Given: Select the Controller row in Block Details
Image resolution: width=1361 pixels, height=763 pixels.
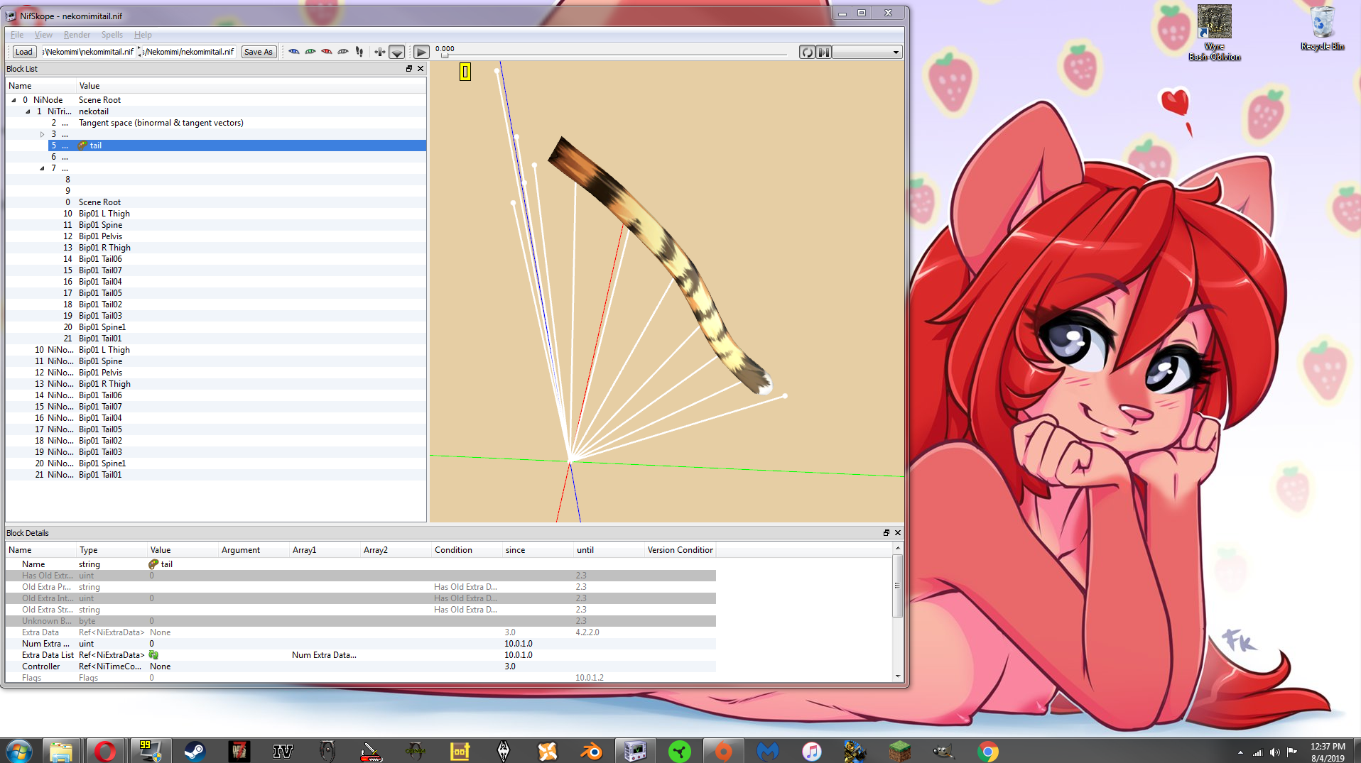Looking at the screenshot, I should (361, 666).
